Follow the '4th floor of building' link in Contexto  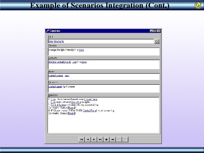click(59, 62)
